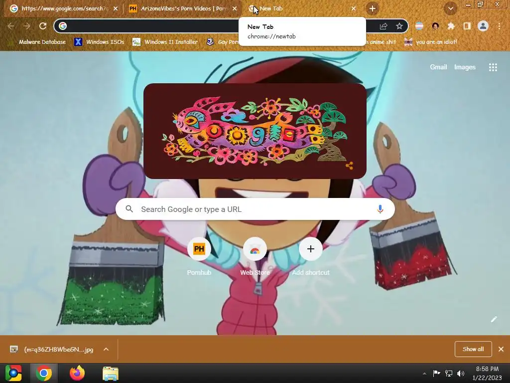The width and height of the screenshot is (510, 383).
Task: Click the striped flag extension icon
Action: pos(419,26)
